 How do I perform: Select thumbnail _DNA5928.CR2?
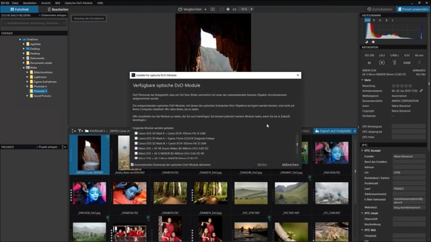pyautogui.click(x=332, y=153)
